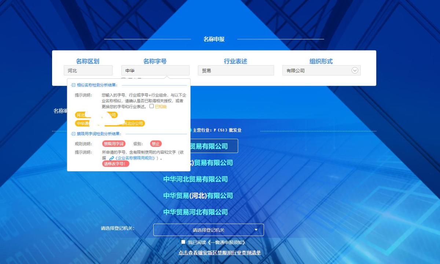Select name option 中华河北贸易有限公司
440x264 pixels.
coord(195,179)
